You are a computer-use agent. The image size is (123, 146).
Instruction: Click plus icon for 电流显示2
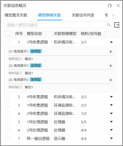point(111,80)
